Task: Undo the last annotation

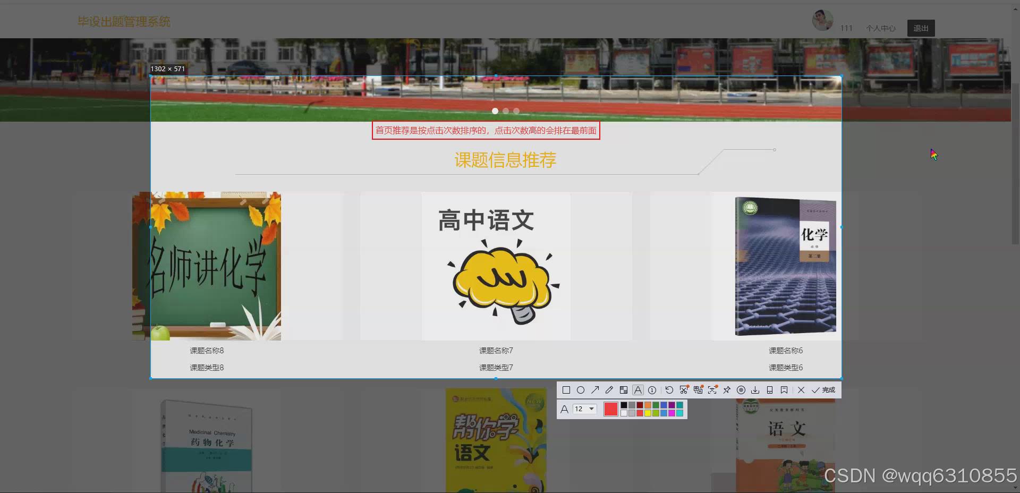Action: coord(669,390)
